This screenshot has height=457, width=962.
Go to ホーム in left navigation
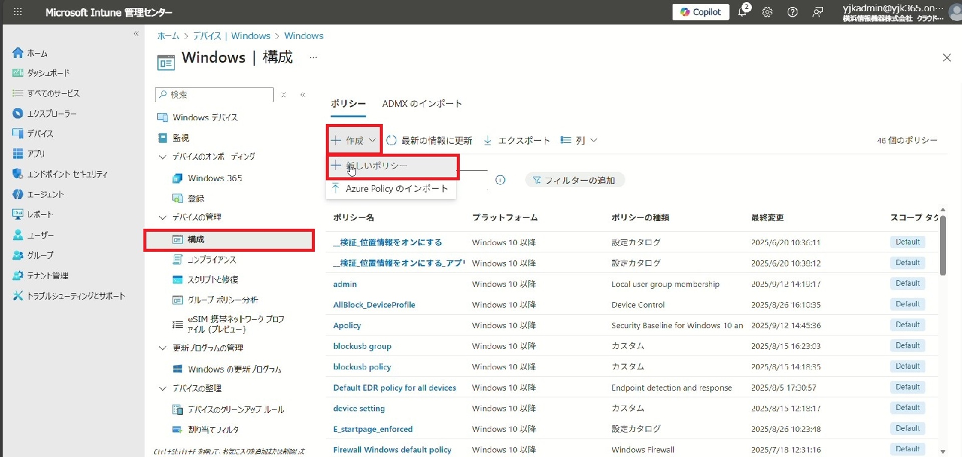[37, 53]
